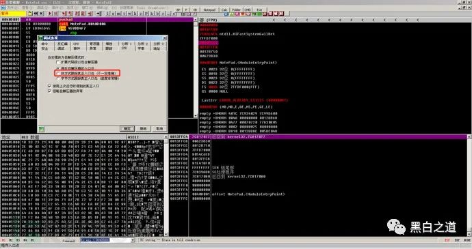
Task: Click the Execute till return icon
Action: [90, 14]
